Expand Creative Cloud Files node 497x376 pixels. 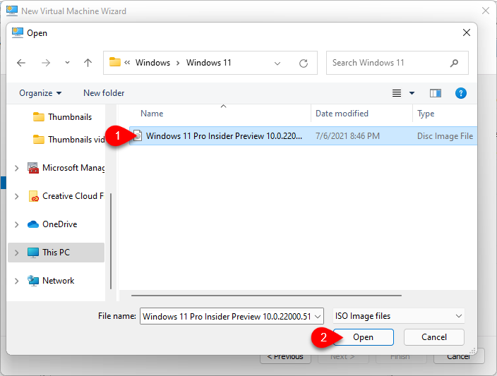16,196
